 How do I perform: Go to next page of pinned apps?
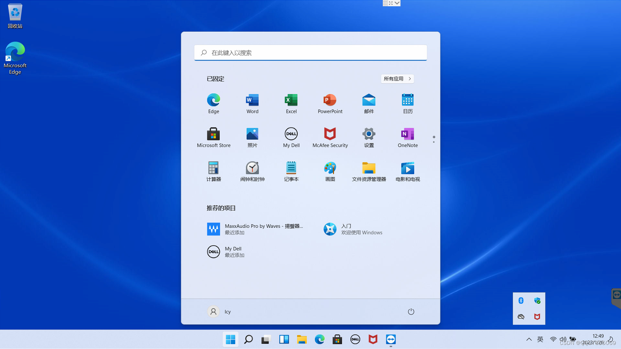434,142
